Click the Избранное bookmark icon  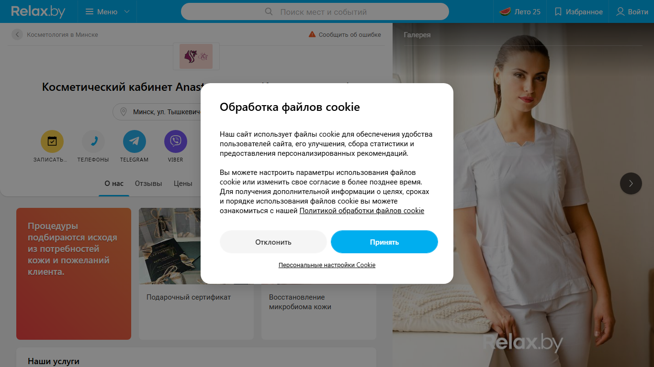coord(558,11)
